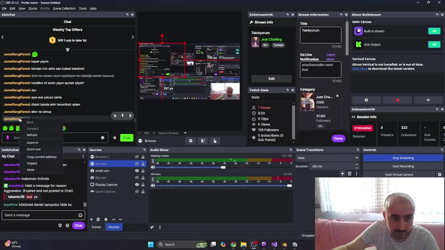Click the Browser source interact hand button
The image size is (445, 250).
click(x=215, y=141)
